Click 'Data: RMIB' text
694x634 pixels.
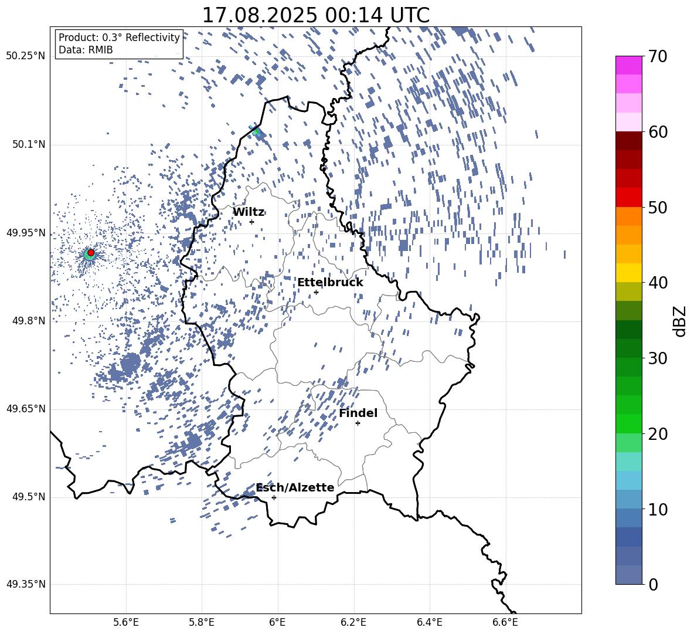coord(86,50)
